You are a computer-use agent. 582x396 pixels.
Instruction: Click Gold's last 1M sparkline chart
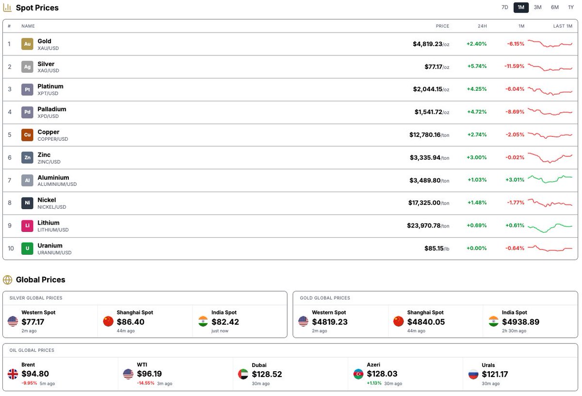[550, 44]
